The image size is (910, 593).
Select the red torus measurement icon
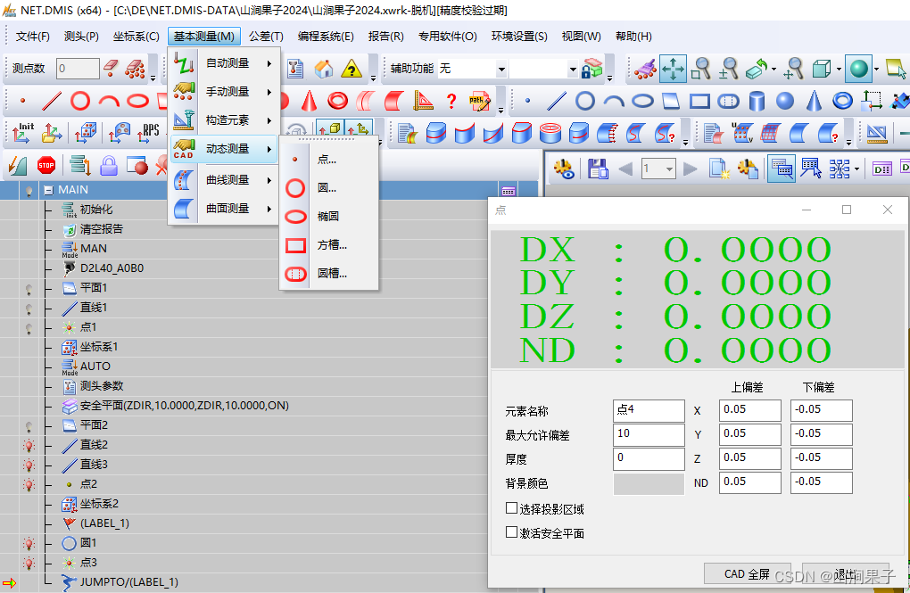click(x=337, y=101)
